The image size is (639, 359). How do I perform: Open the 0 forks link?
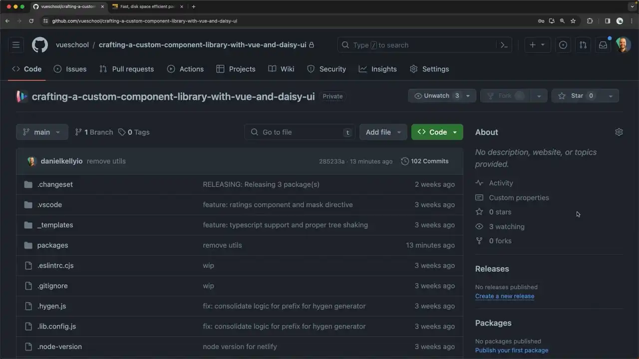click(493, 241)
